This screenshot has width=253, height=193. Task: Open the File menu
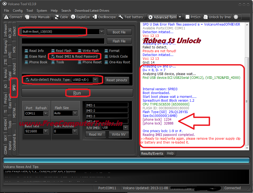coord(7,11)
